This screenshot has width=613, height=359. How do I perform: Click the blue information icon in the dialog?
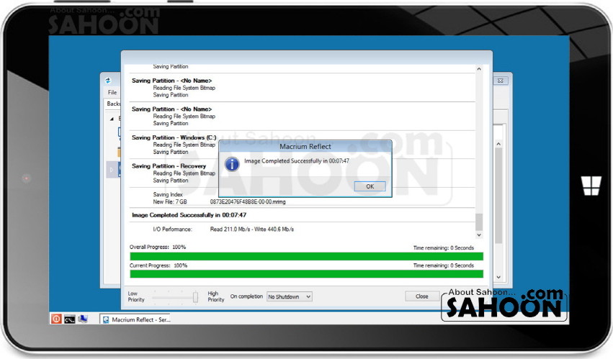pyautogui.click(x=232, y=164)
